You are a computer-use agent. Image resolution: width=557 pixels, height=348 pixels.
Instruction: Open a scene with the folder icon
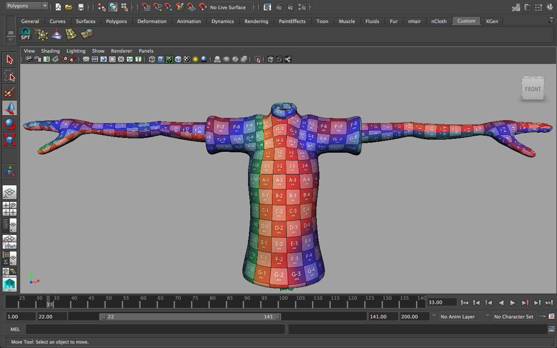(69, 7)
